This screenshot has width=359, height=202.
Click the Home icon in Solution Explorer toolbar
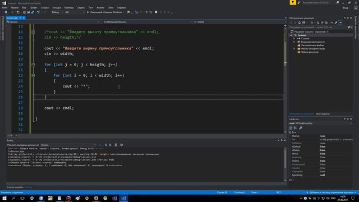coord(299,22)
